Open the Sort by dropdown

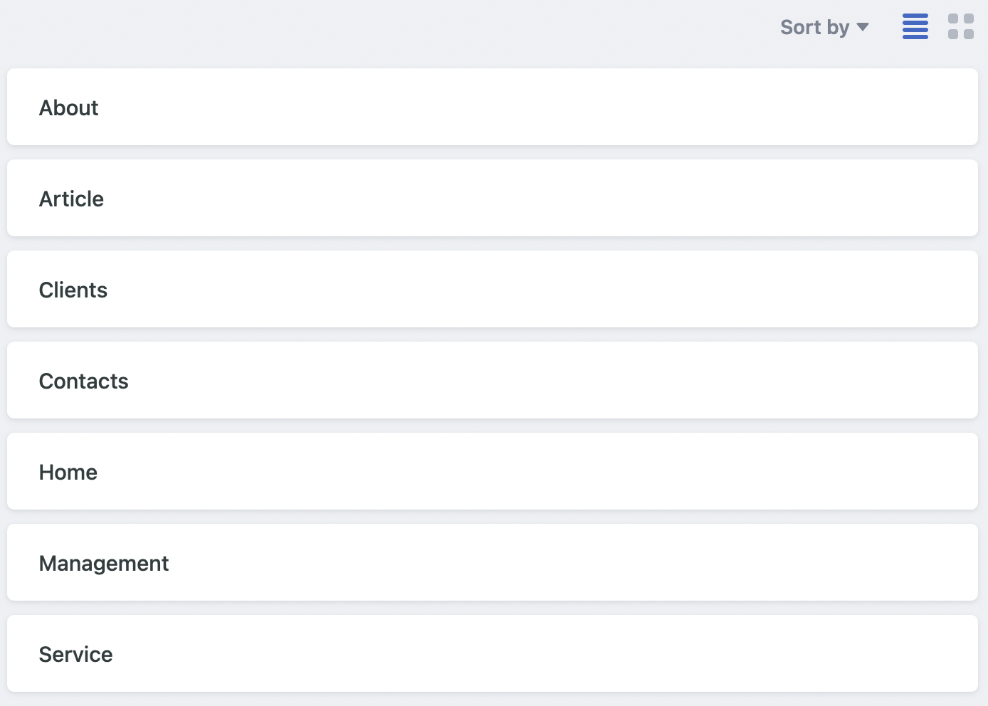point(824,27)
